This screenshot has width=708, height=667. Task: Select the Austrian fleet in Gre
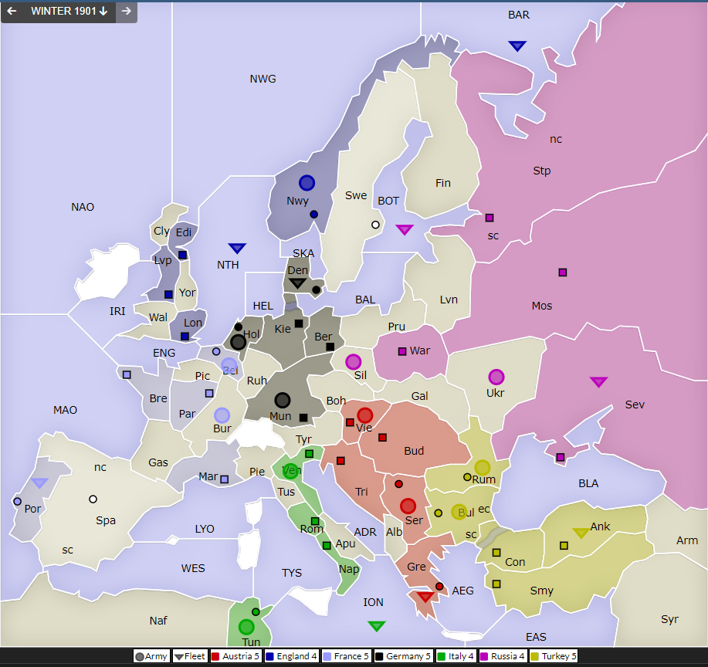click(x=425, y=597)
